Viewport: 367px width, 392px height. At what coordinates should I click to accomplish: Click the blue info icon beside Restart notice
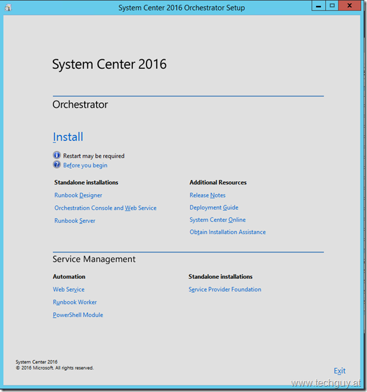coord(57,155)
